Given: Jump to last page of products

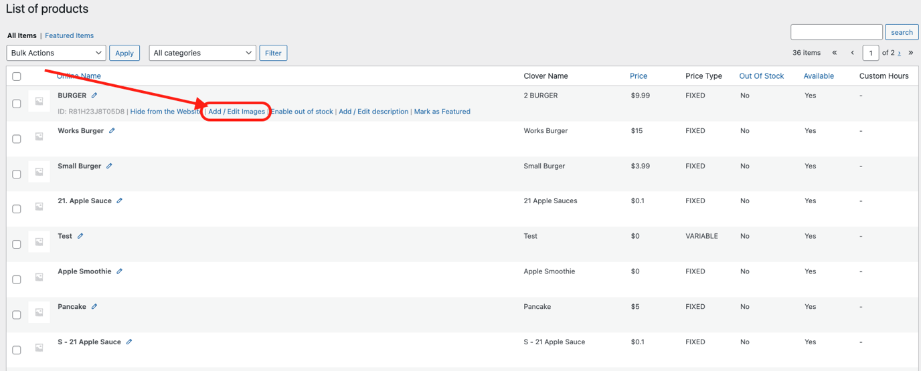Looking at the screenshot, I should click(x=910, y=53).
